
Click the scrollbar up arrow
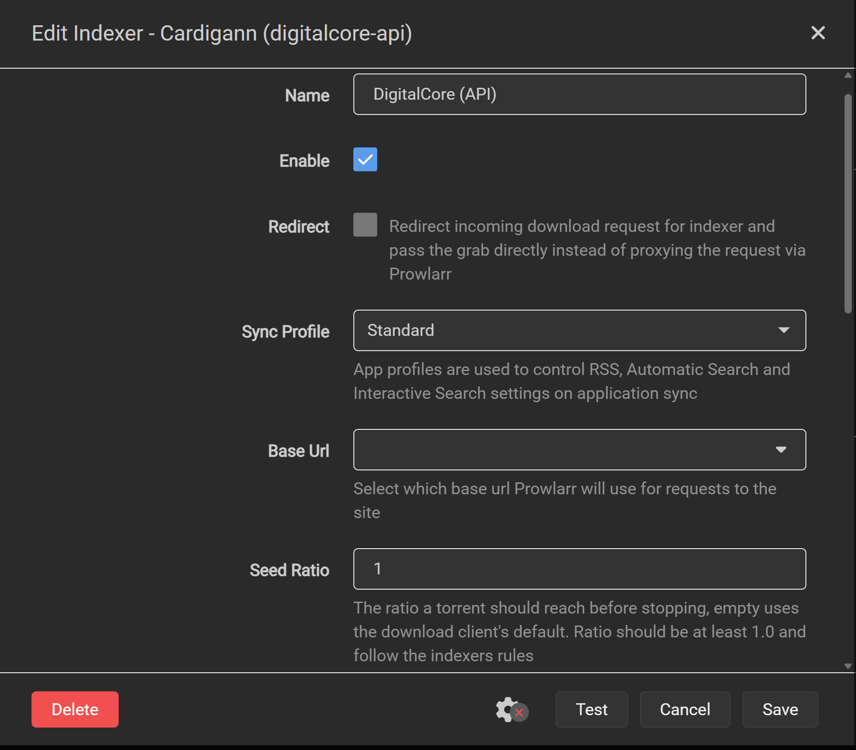click(x=848, y=75)
